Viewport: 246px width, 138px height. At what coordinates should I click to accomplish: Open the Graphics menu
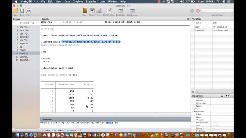point(78,2)
